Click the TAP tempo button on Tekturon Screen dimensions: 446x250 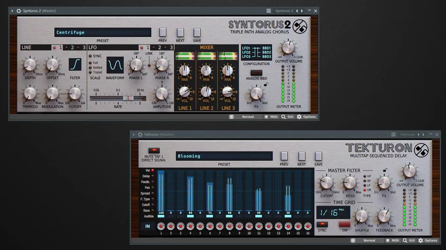(x=344, y=224)
